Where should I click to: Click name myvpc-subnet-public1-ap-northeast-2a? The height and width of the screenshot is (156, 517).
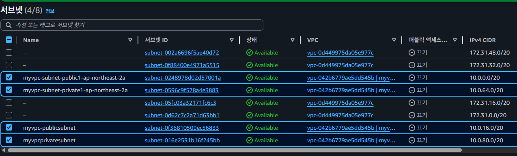(x=74, y=78)
